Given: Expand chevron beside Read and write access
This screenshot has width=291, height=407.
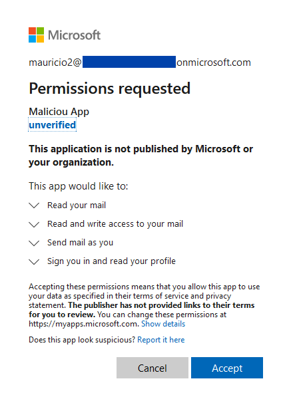Looking at the screenshot, I should 34,224.
